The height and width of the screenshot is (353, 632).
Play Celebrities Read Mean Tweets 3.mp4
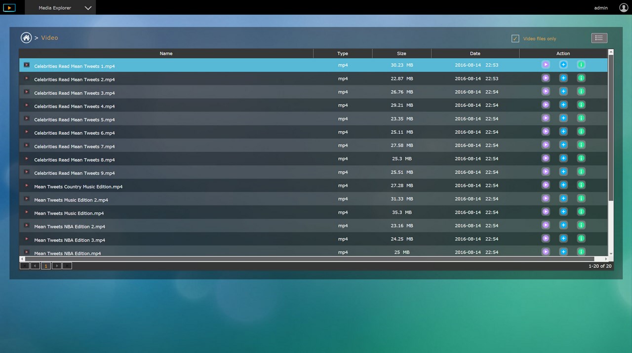pos(546,91)
